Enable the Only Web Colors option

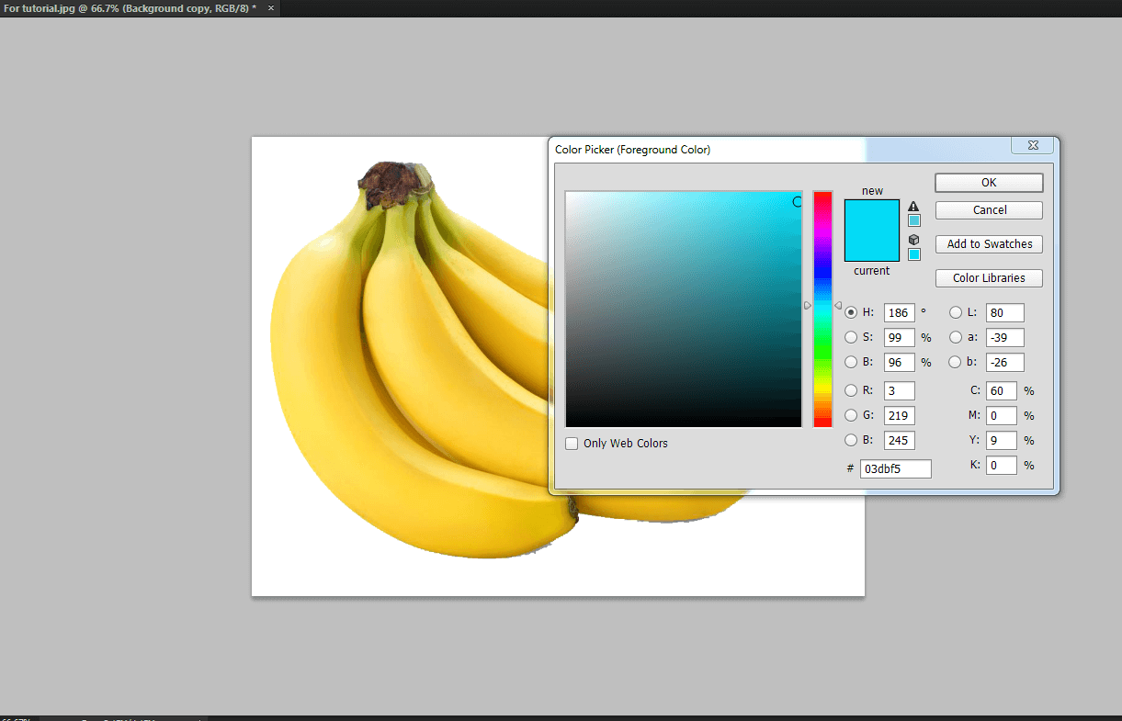click(572, 443)
